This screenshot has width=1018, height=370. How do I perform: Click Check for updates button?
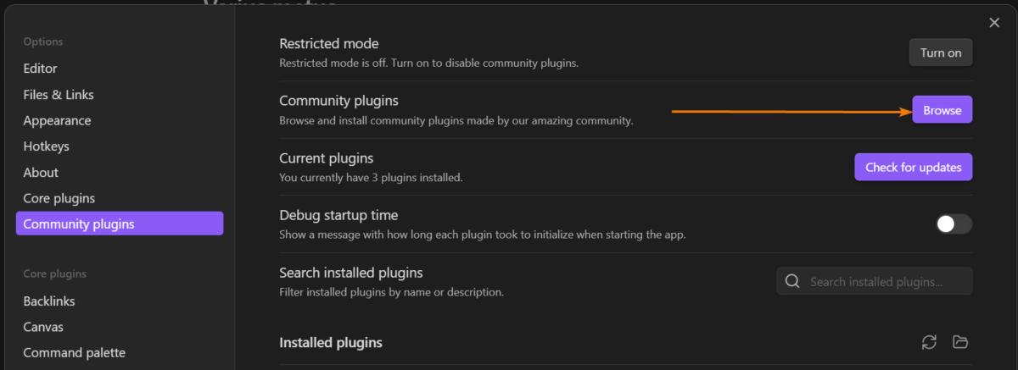tap(913, 168)
